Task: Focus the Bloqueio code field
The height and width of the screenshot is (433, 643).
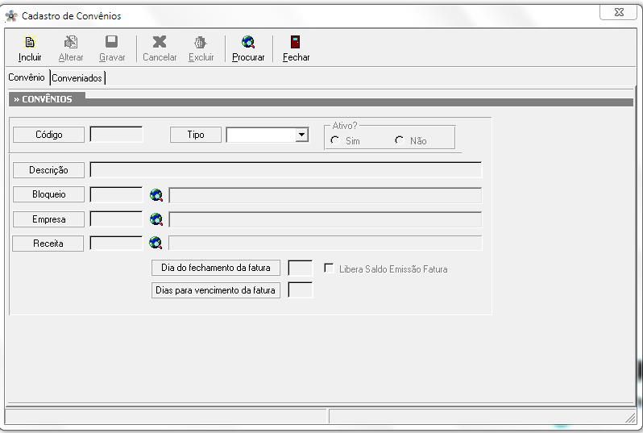Action: pos(117,194)
